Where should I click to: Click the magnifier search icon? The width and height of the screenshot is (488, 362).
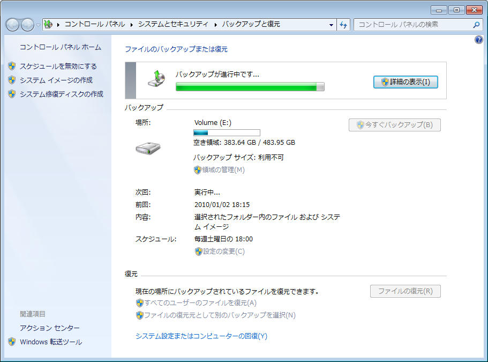click(476, 25)
